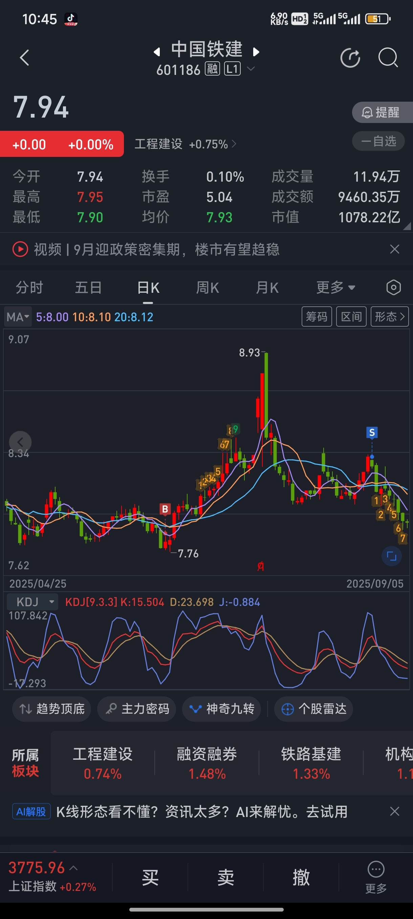
Task: Dismiss the video news banner
Action: click(394, 249)
